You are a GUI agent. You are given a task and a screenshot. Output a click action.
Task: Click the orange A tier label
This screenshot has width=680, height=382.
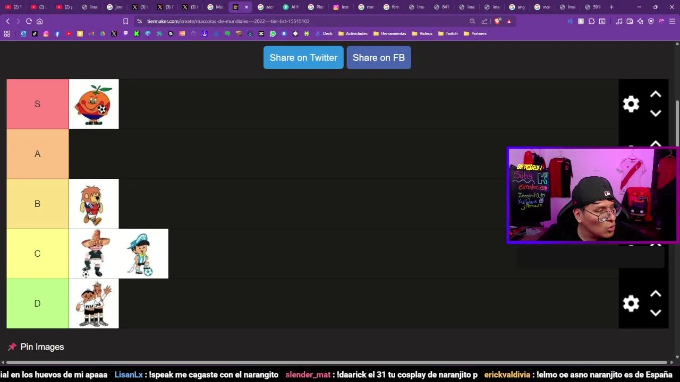point(37,154)
